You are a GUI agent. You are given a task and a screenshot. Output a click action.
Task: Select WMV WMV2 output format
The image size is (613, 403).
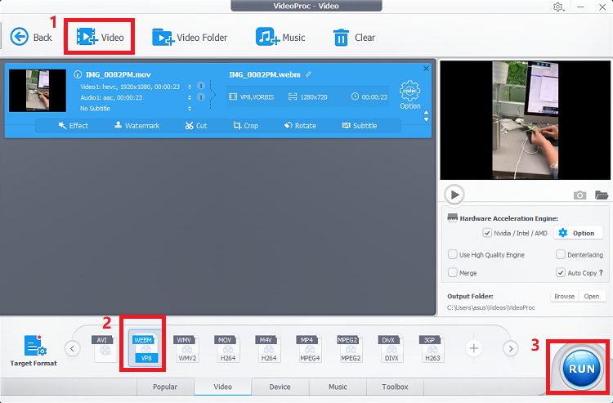tap(186, 348)
